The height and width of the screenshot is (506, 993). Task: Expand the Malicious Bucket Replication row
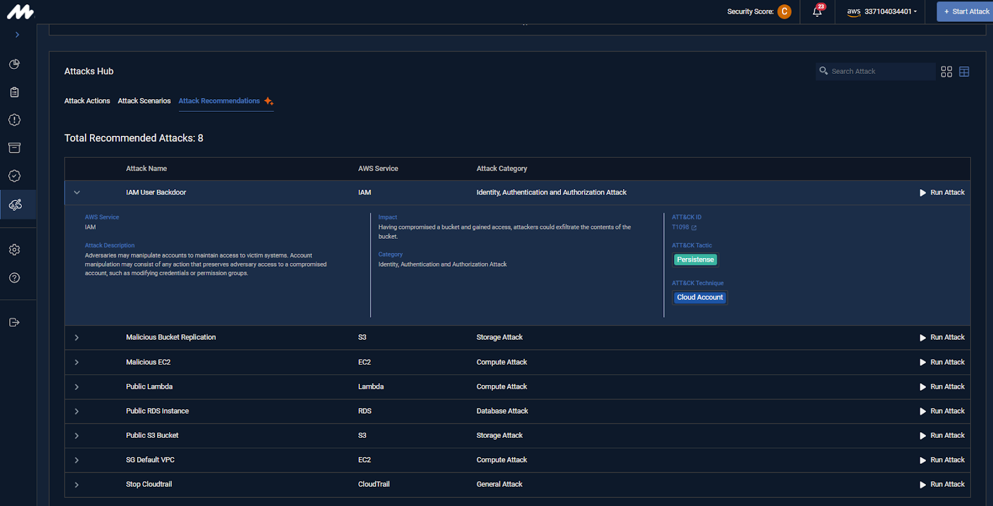click(77, 338)
